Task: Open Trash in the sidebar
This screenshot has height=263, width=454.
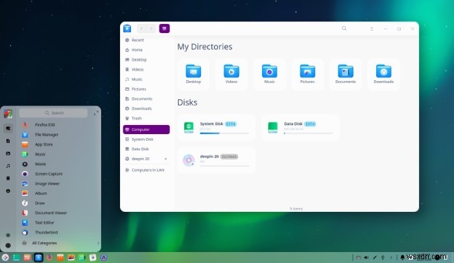Action: click(146, 119)
